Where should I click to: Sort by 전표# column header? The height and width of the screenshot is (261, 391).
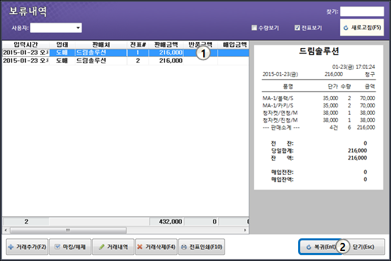(x=138, y=45)
